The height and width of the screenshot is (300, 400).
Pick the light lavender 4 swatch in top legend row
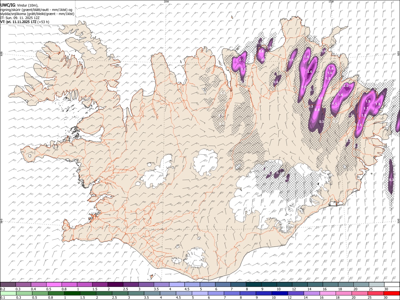177,285
